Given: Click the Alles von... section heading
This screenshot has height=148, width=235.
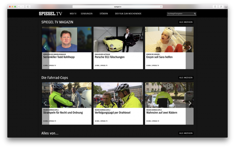Looking at the screenshot, I should click(50, 133).
